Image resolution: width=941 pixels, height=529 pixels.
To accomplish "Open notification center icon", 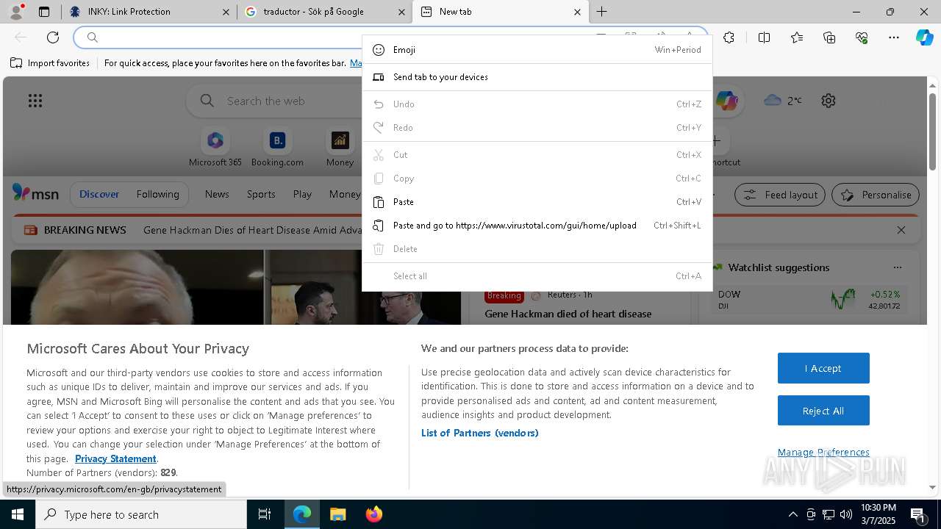I will click(x=918, y=514).
